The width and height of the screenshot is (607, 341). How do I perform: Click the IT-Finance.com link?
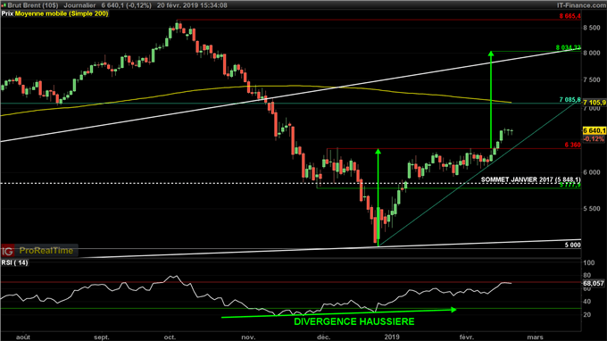point(581,5)
